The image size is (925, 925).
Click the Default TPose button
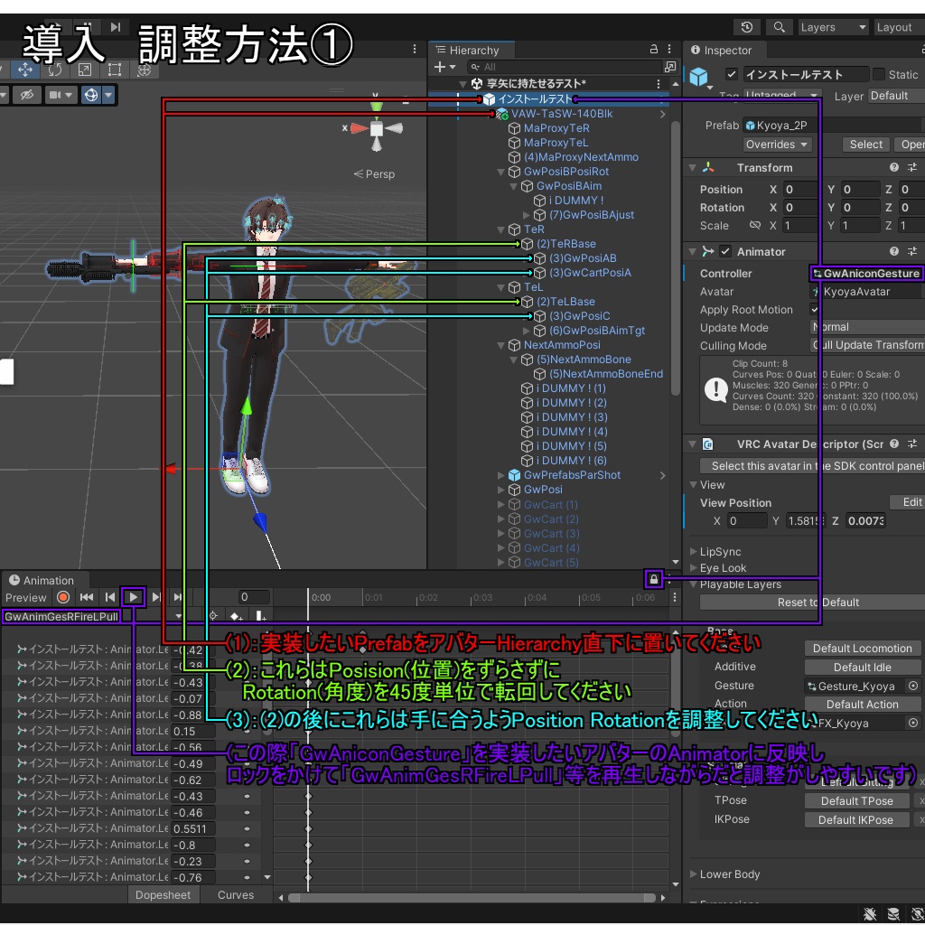(856, 801)
